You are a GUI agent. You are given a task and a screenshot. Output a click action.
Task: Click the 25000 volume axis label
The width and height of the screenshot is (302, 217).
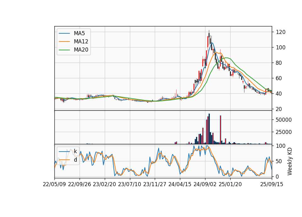pos(284,132)
